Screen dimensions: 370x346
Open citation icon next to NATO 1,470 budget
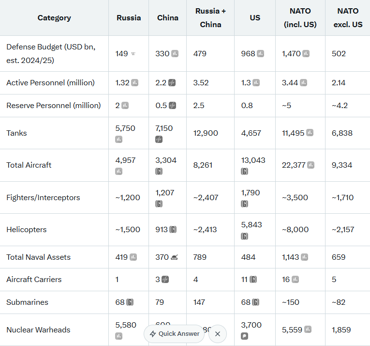click(306, 54)
